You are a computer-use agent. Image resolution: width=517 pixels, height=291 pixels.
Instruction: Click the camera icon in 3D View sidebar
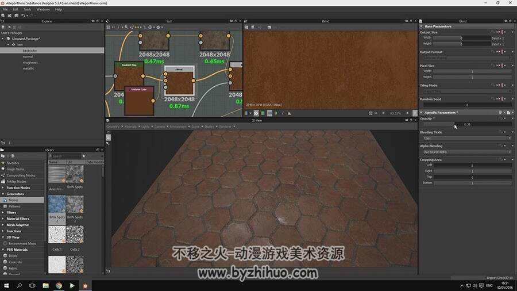pos(108,137)
